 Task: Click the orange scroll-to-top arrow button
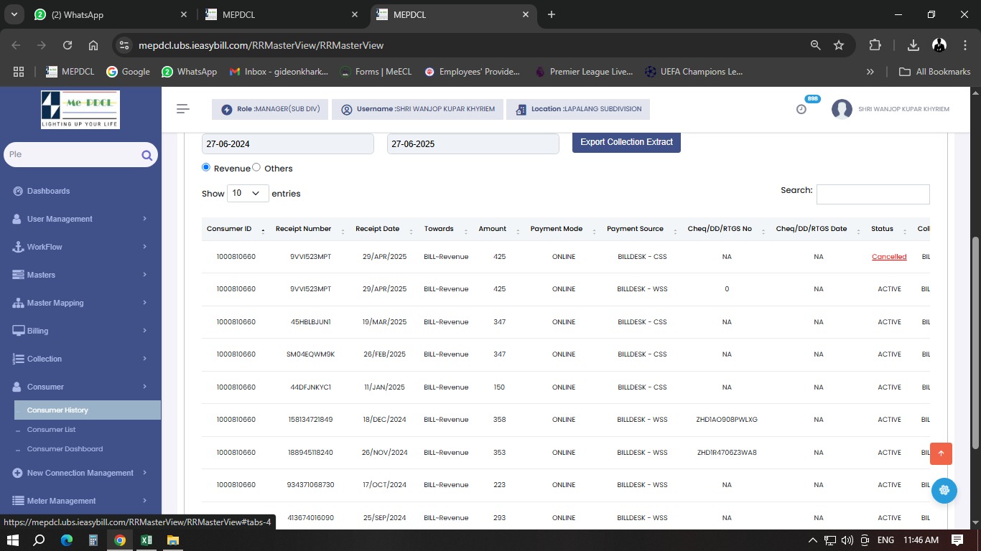tap(941, 453)
